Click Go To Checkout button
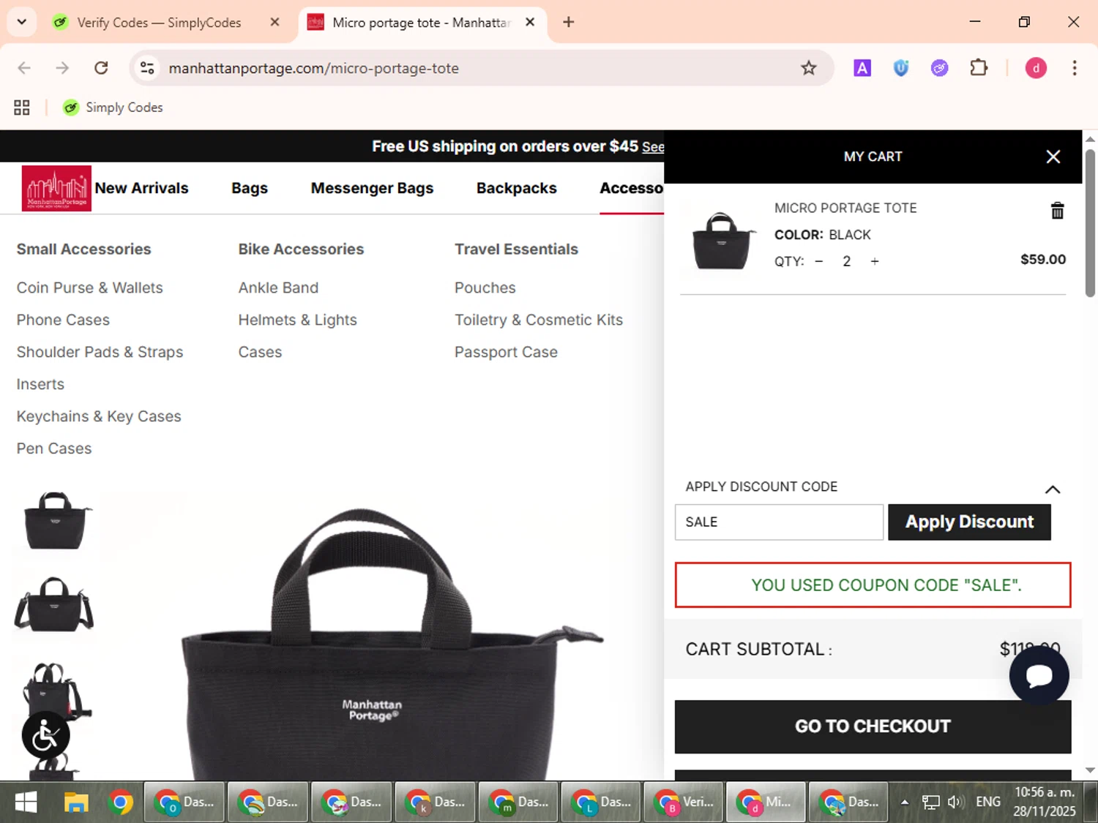This screenshot has height=823, width=1098. click(873, 726)
